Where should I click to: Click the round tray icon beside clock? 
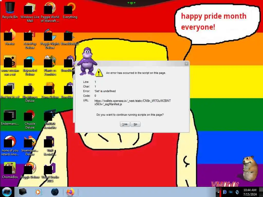(x=237, y=192)
